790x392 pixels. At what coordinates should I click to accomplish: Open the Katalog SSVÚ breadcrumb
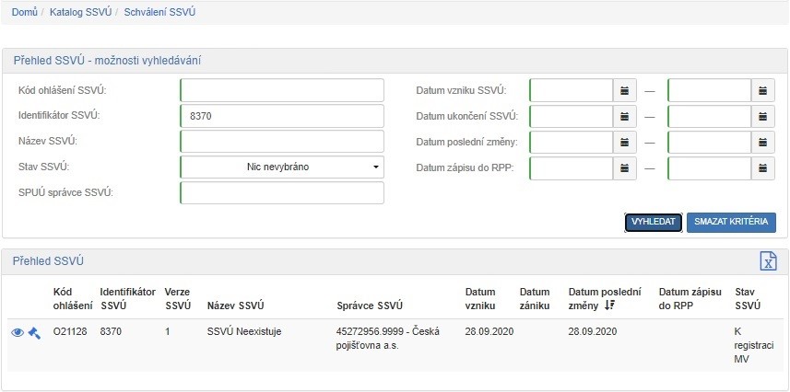pos(83,13)
